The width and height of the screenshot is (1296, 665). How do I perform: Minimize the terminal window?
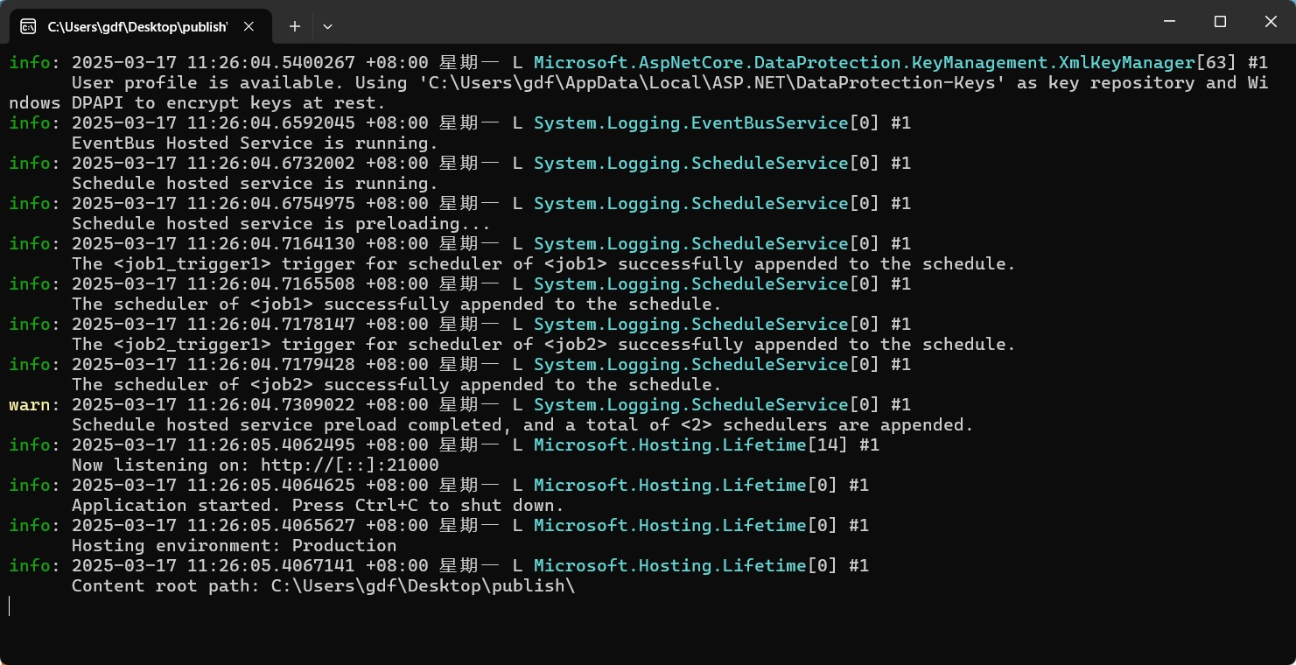point(1169,21)
